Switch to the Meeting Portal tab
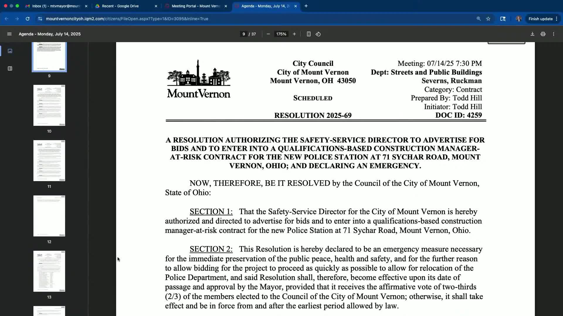Image resolution: width=563 pixels, height=316 pixels. 196,6
